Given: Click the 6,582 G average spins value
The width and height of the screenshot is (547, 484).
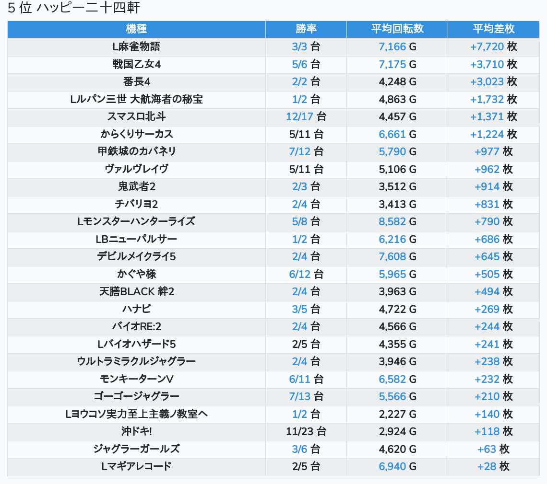Looking at the screenshot, I should (397, 379).
